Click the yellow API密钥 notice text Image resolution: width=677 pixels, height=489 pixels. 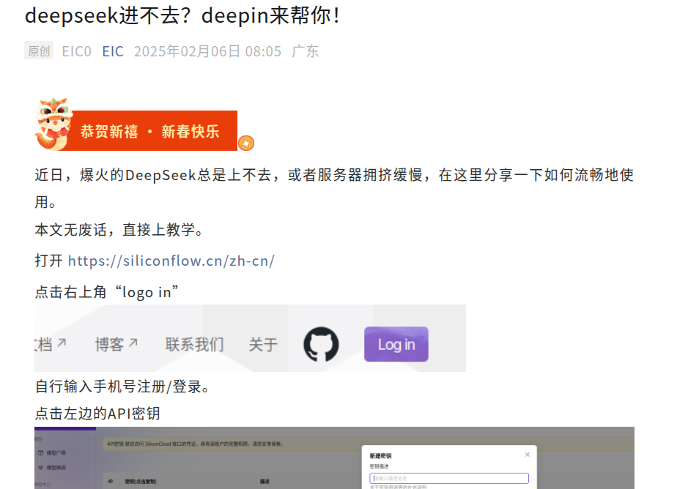coord(195,444)
